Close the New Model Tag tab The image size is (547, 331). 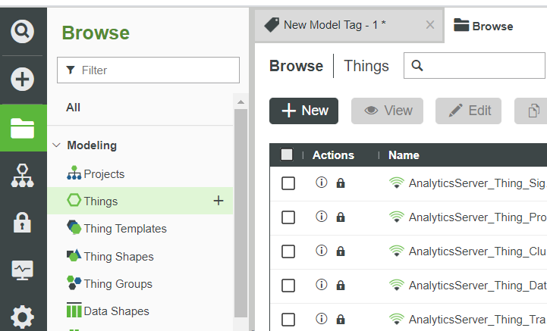430,25
